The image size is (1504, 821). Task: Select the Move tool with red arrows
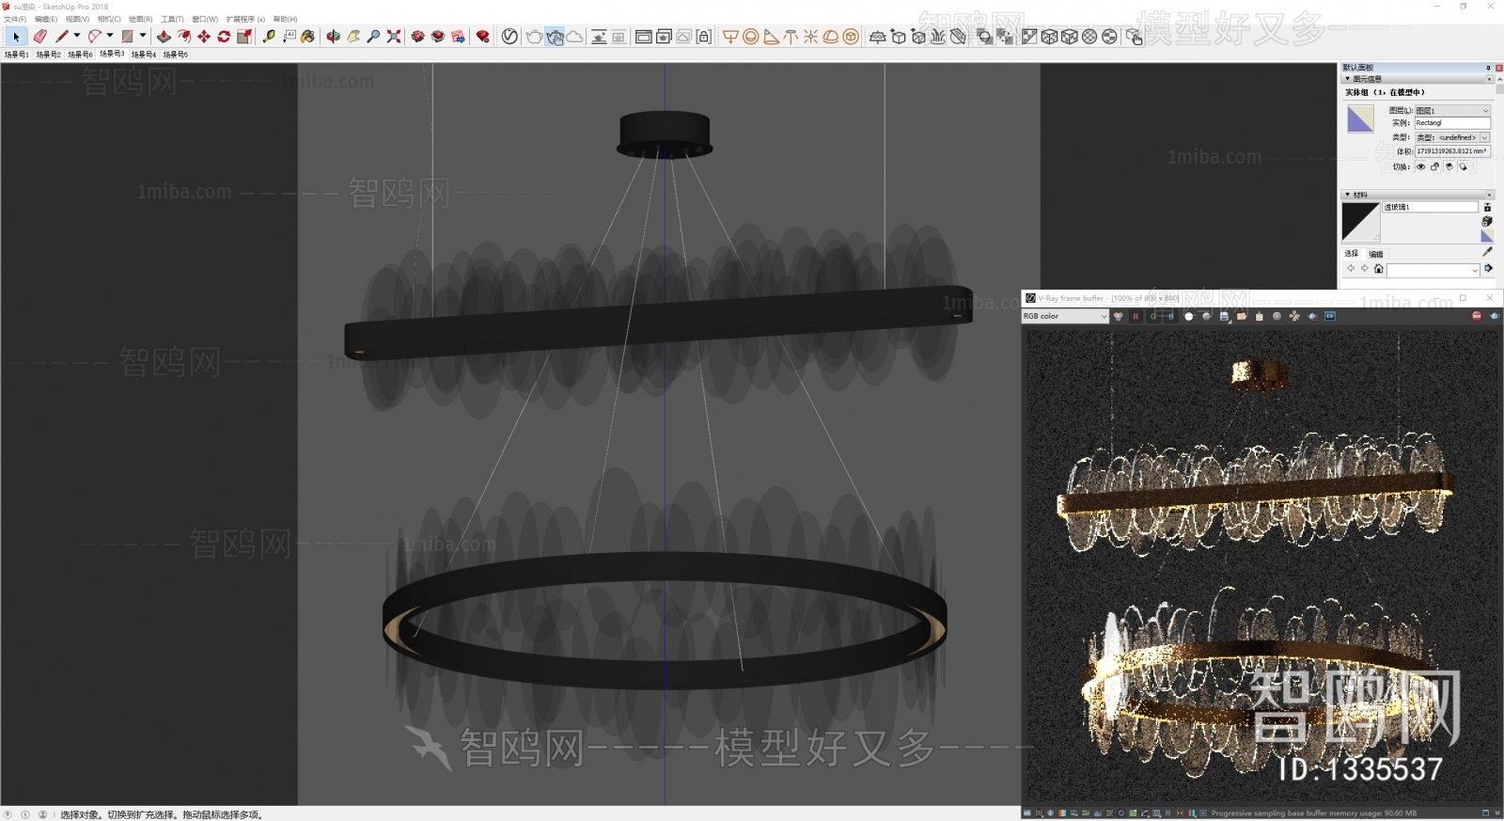pyautogui.click(x=204, y=37)
